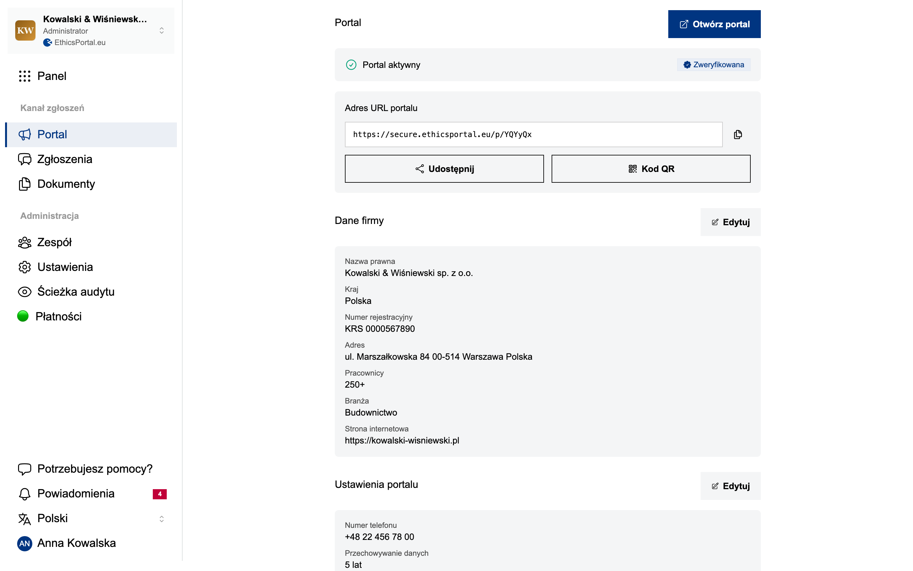View Ścieżka audytu audit trail
The image size is (913, 571).
click(x=91, y=292)
